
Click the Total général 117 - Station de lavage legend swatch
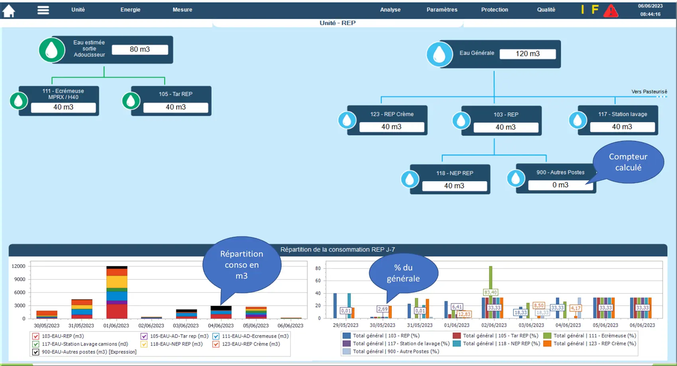pos(346,344)
